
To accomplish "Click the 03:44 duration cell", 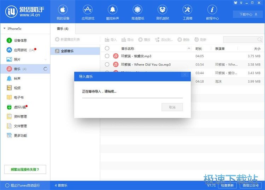I will point(200,73).
